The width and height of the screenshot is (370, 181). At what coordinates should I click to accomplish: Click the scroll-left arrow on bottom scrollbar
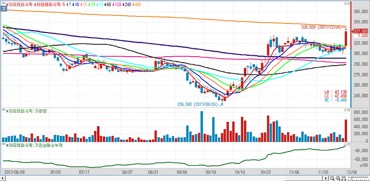[2, 178]
